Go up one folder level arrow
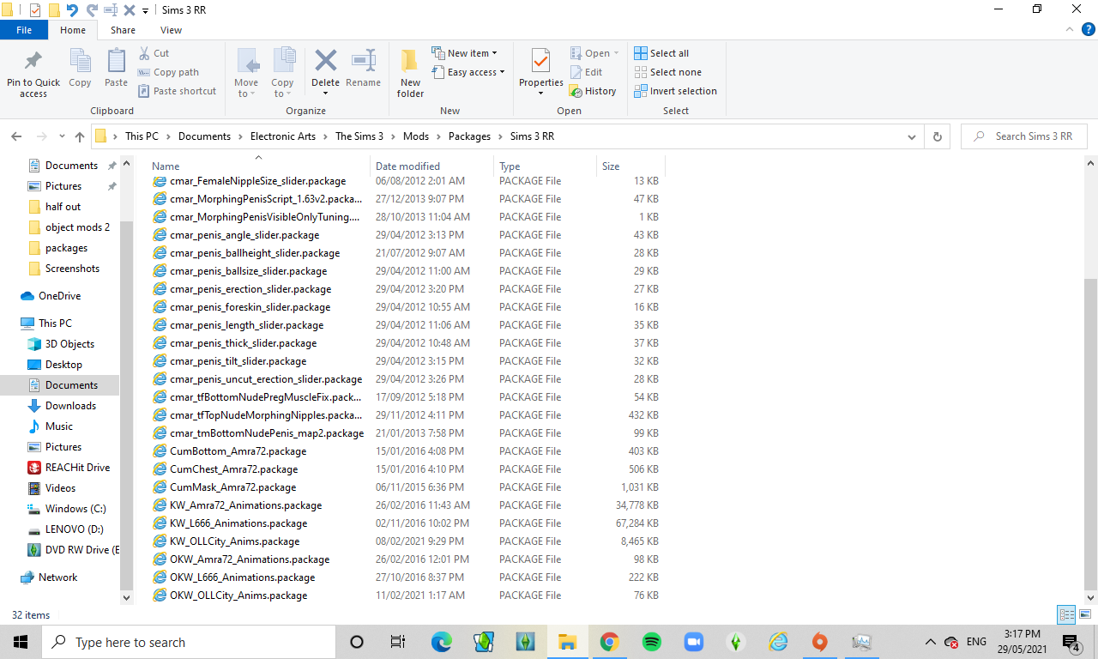Viewport: 1098px width, 659px height. [x=80, y=136]
